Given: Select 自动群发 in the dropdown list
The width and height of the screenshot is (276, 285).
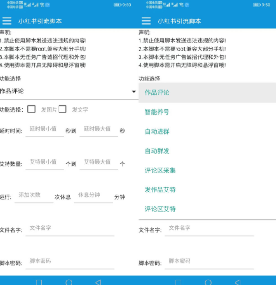Looking at the screenshot, I should coord(207,151).
